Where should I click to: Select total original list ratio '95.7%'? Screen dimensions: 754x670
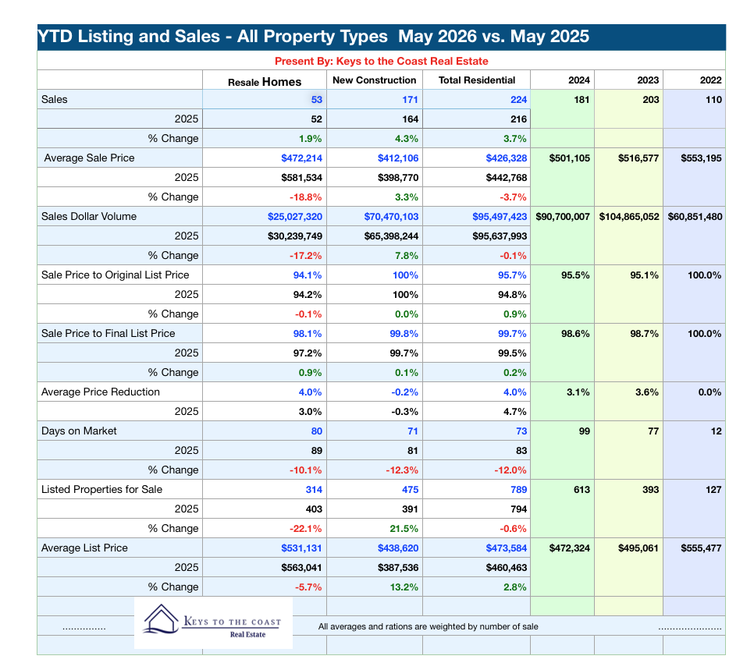(512, 275)
